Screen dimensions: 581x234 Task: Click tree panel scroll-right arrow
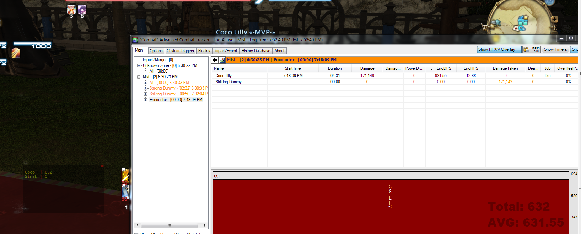(205, 225)
